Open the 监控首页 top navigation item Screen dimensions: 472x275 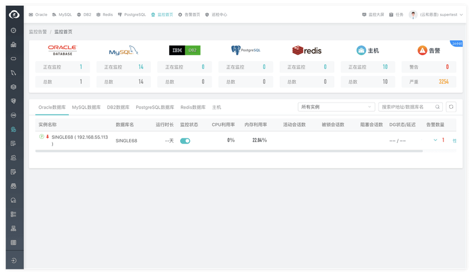[x=162, y=14]
